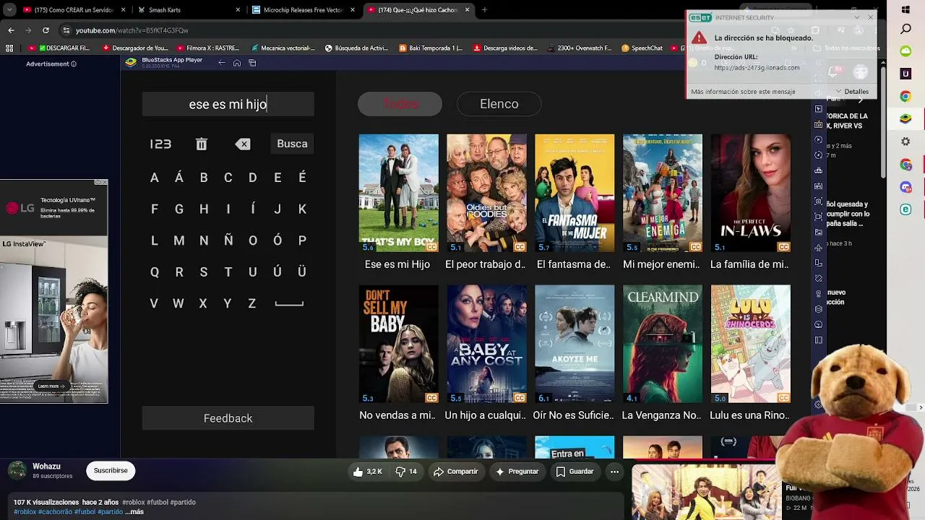925x520 pixels.
Task: Open the Clearmind movie poster
Action: tap(663, 344)
